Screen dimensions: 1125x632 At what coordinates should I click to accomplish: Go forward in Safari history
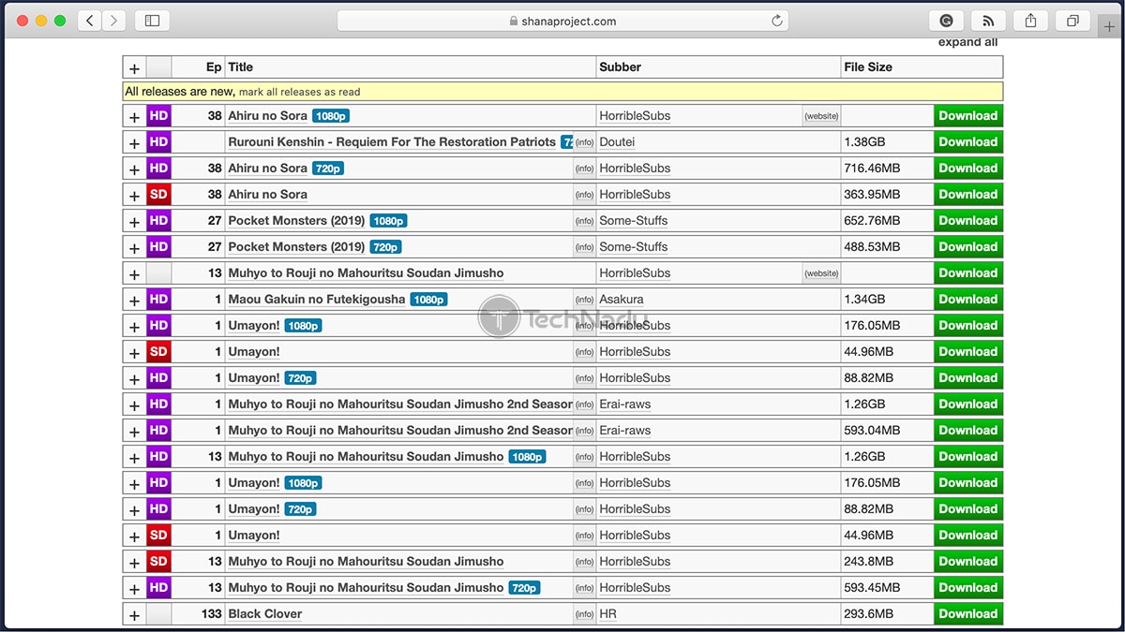[113, 21]
